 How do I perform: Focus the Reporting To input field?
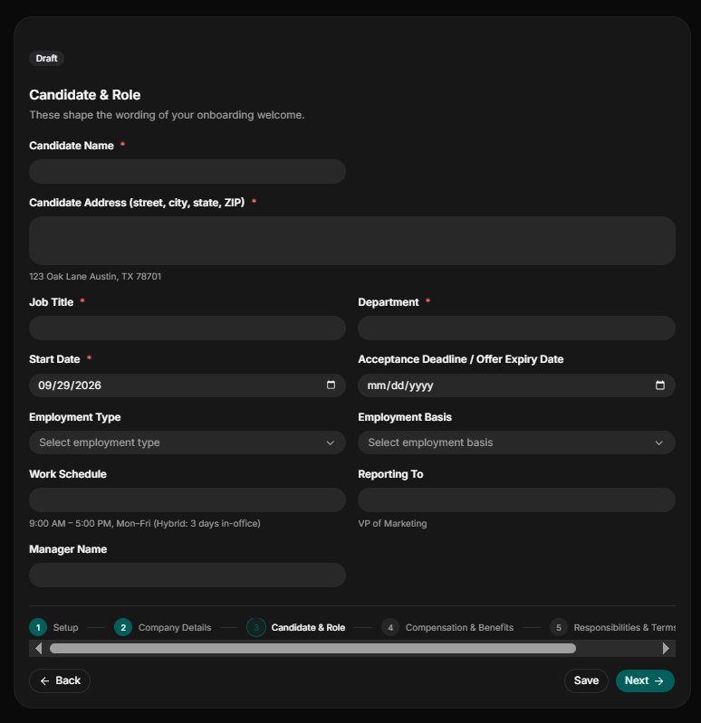click(516, 499)
